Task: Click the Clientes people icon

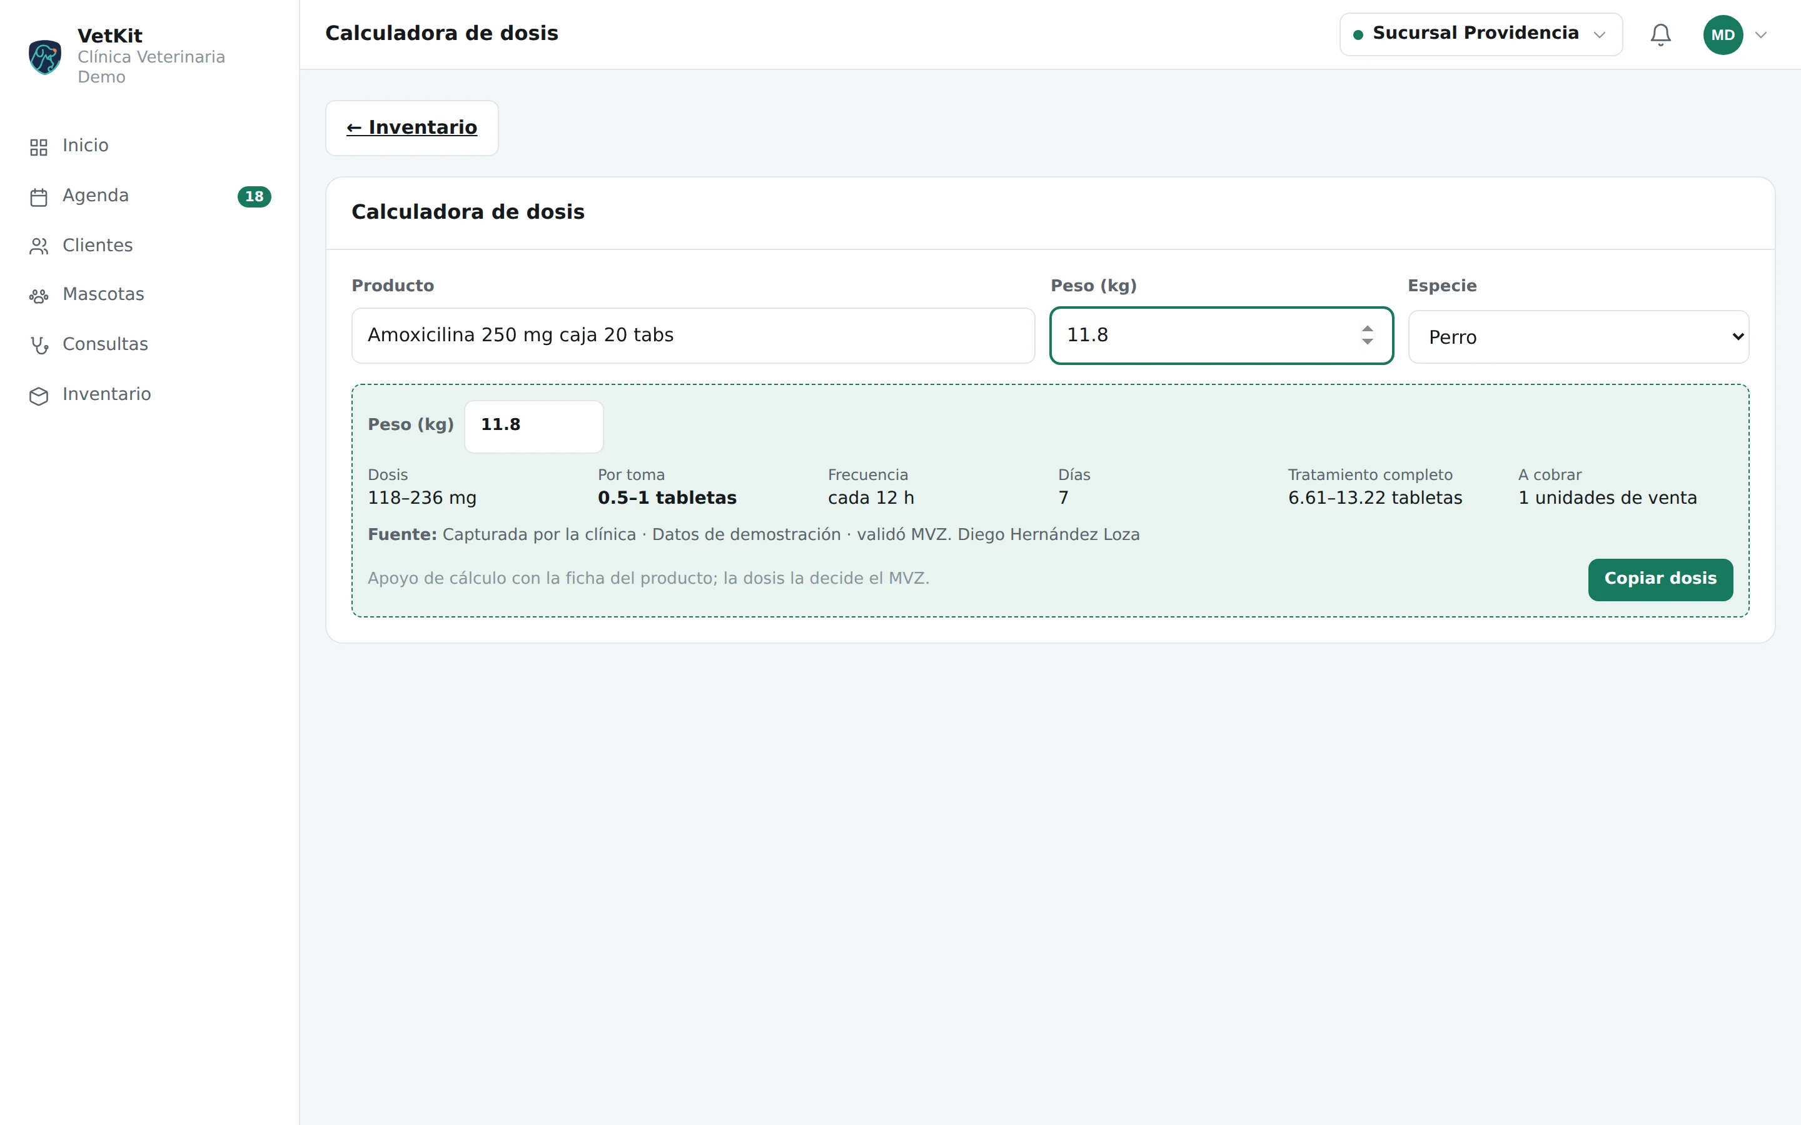Action: (39, 246)
